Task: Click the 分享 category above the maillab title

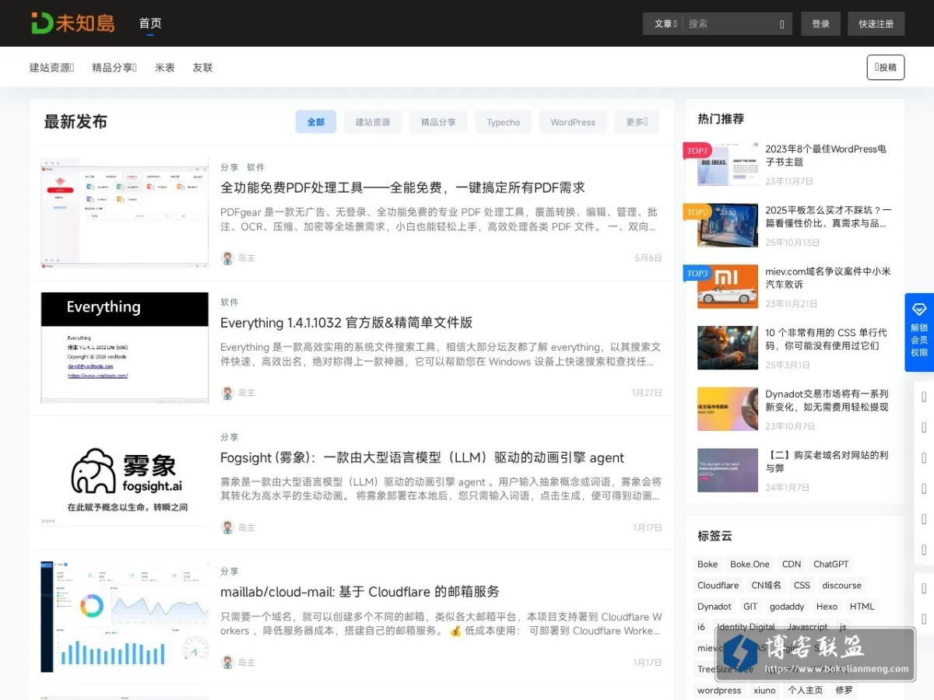Action: tap(230, 572)
